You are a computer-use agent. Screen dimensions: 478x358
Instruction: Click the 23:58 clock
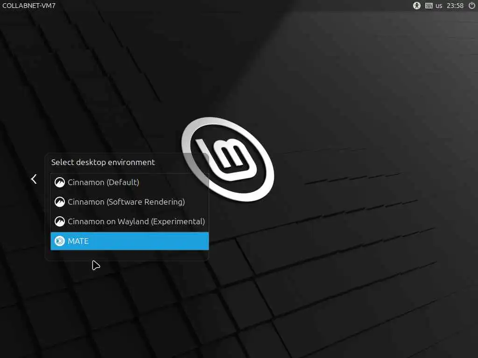point(455,6)
